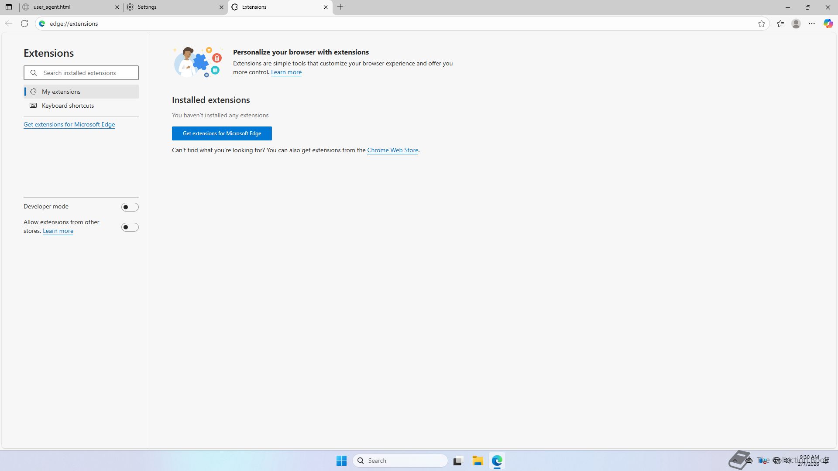Show hidden system tray icons chevron

[x=735, y=461]
